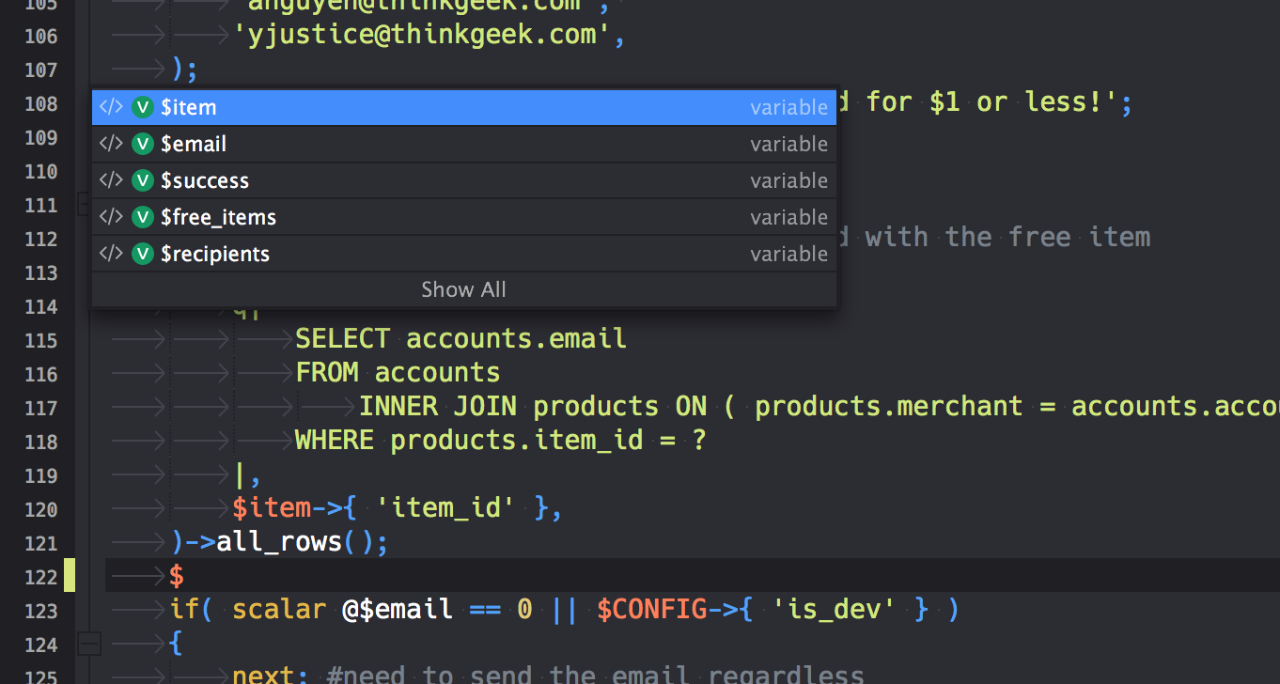Click line number 118 in the gutter
This screenshot has width=1280, height=684.
point(42,442)
